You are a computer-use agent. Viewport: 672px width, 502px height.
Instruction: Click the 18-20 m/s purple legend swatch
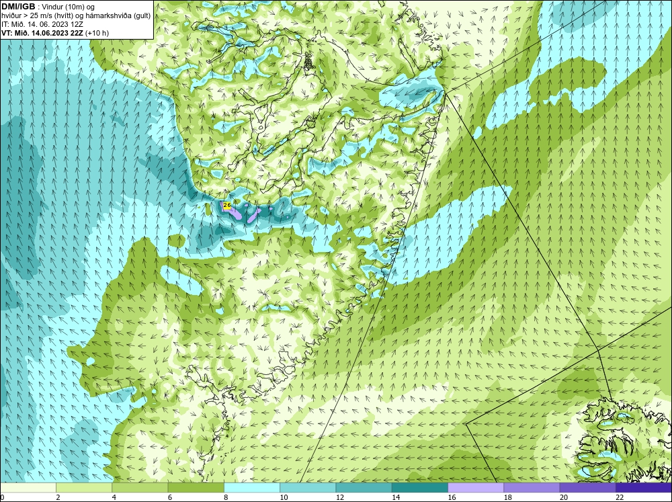pos(532,488)
